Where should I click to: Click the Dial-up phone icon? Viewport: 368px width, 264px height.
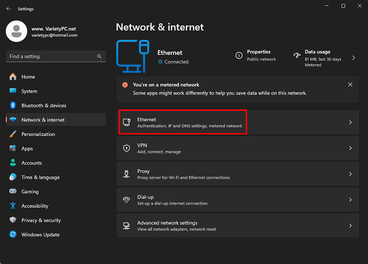[x=126, y=200]
